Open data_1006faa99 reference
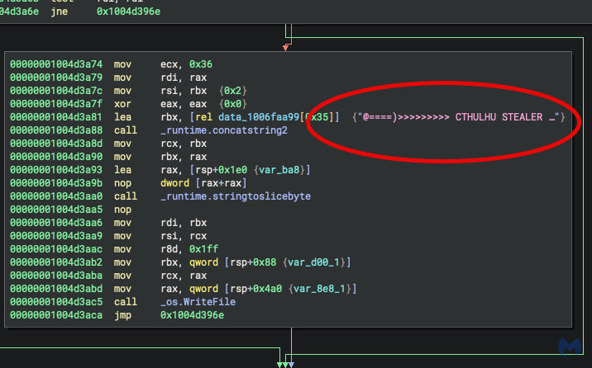Viewport: 592px width, 368px height. coord(259,117)
